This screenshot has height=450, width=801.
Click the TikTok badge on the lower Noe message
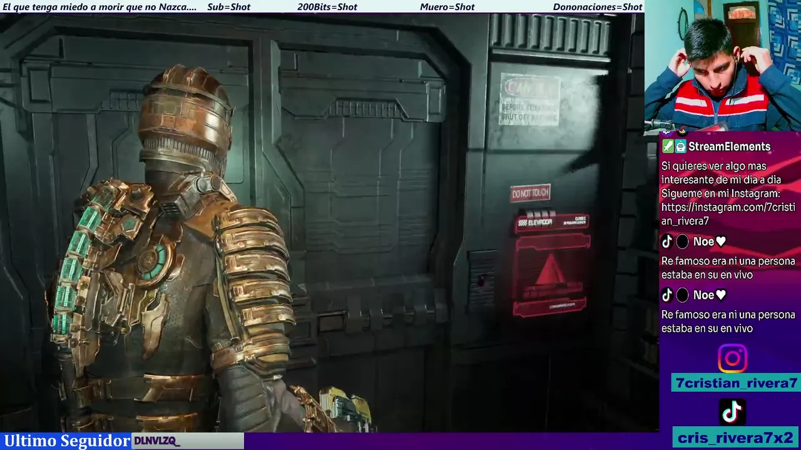(x=667, y=295)
